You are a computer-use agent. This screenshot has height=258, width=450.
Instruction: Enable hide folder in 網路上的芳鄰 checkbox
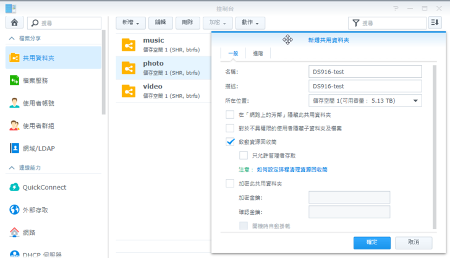(231, 114)
